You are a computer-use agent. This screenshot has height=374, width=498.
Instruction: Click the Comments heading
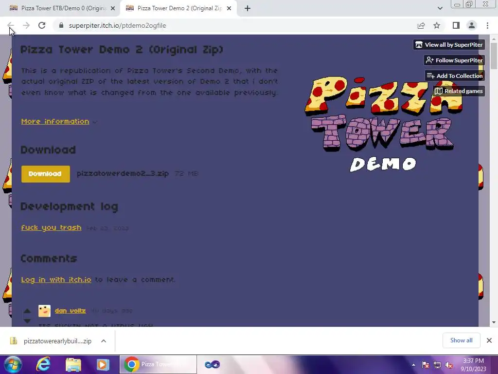49,259
